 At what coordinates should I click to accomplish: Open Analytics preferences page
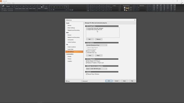(x=70, y=61)
